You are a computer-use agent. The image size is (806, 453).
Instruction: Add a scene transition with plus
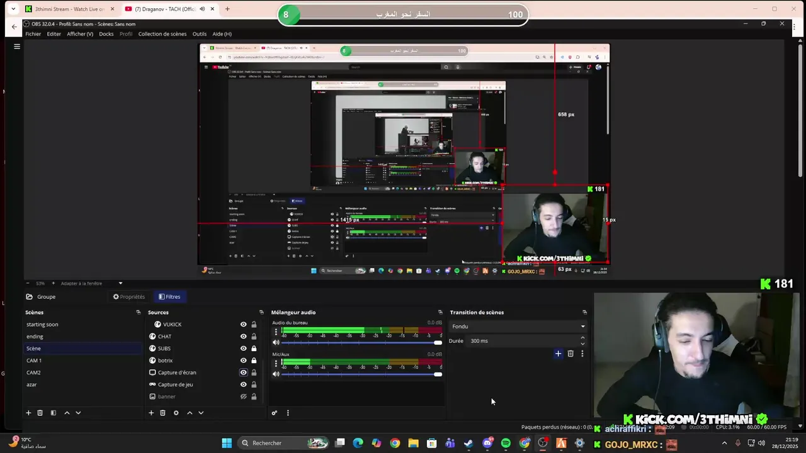[558, 354]
